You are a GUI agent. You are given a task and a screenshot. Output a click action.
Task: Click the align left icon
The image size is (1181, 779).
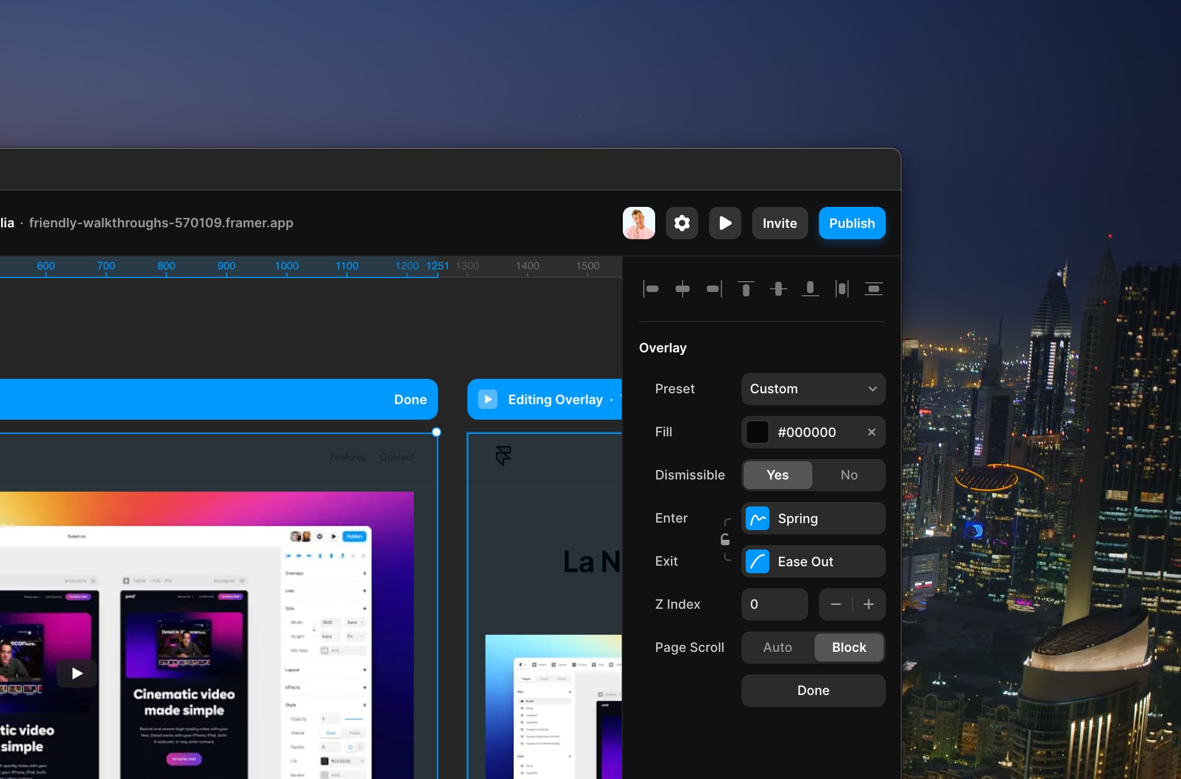coord(651,289)
